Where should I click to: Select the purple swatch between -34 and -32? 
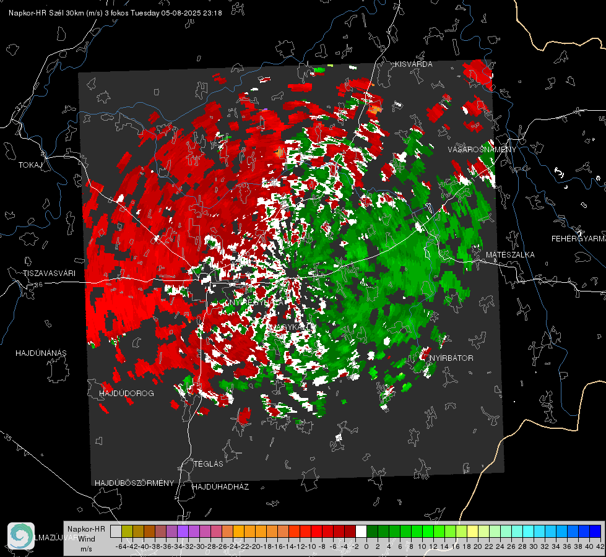click(x=183, y=532)
